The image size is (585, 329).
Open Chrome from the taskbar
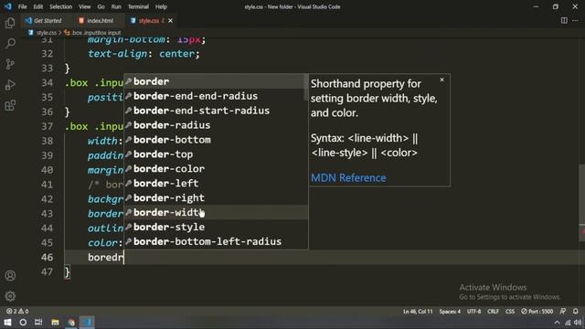(71, 323)
